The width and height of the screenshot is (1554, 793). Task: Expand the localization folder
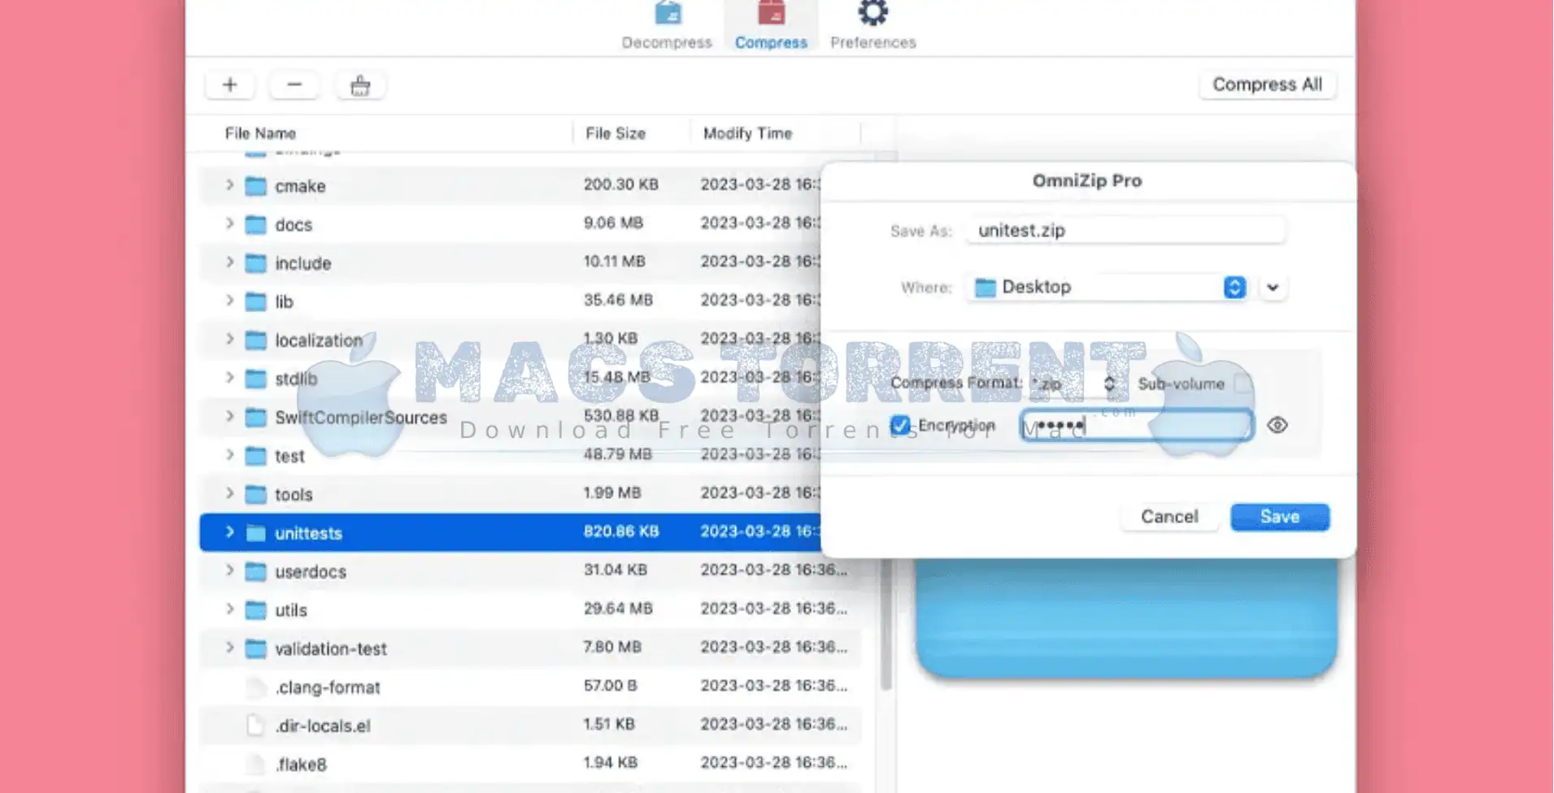229,340
